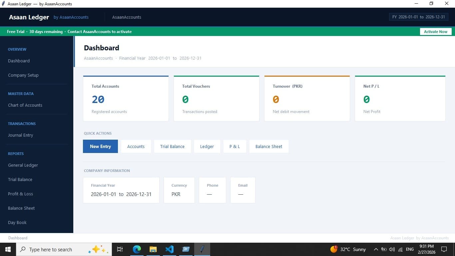The width and height of the screenshot is (455, 256).
Task: Launch Microsoft Edge from the taskbar
Action: point(137,249)
